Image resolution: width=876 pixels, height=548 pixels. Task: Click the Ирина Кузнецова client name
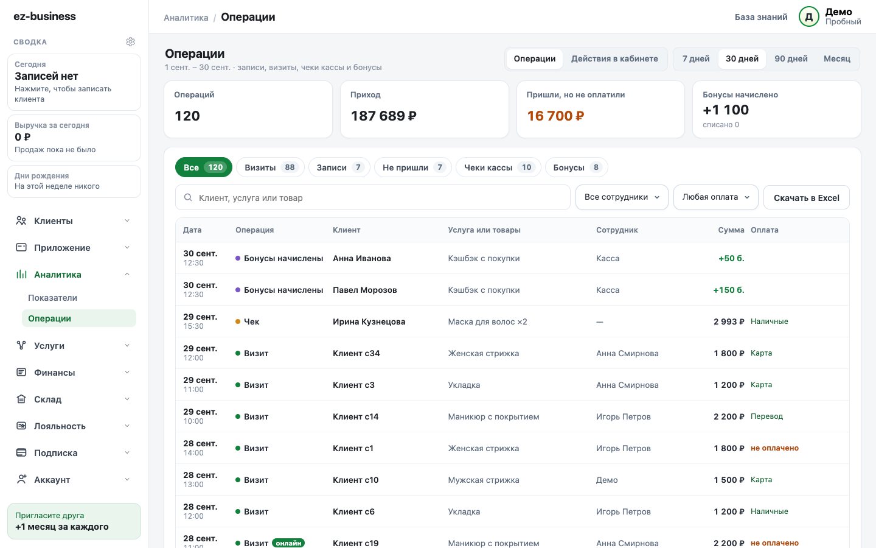click(369, 321)
